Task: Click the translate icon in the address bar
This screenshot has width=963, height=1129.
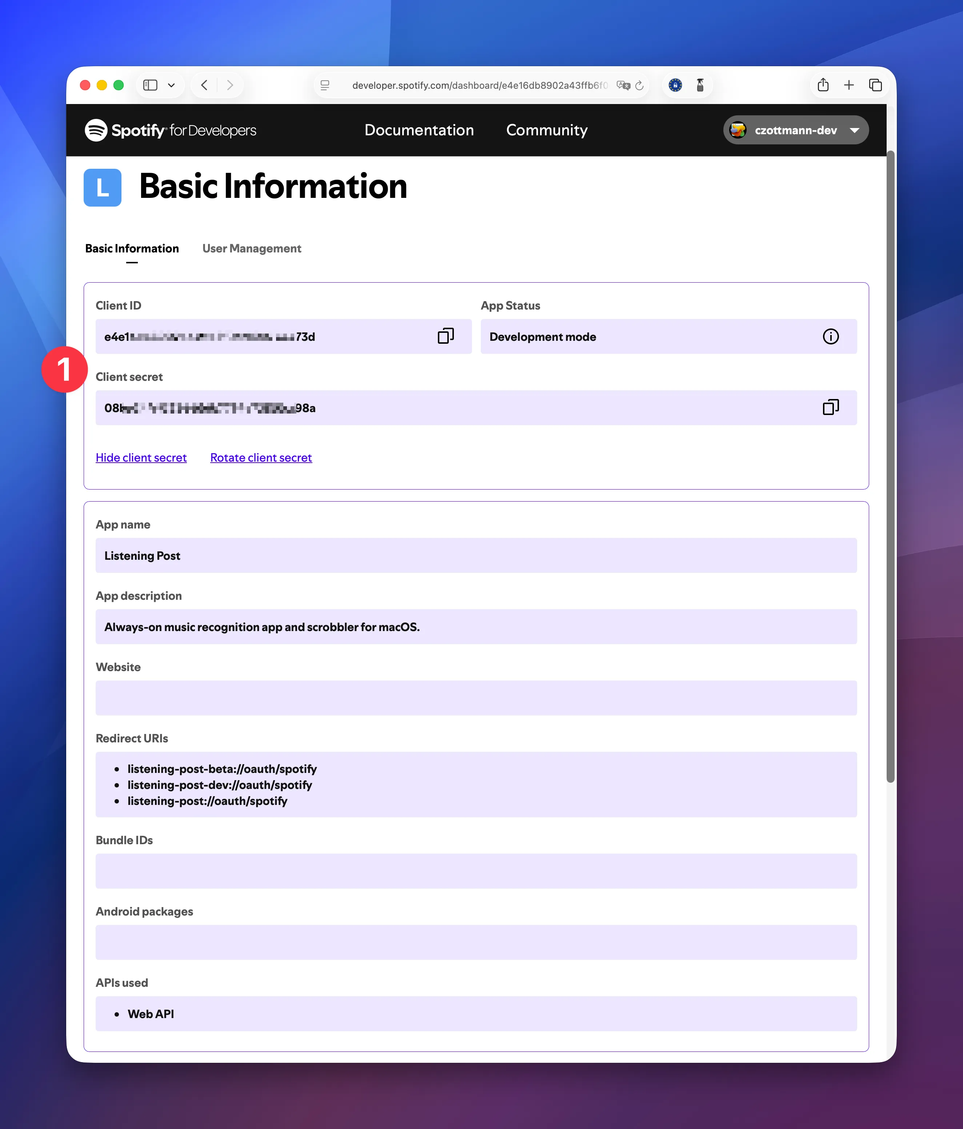Action: pyautogui.click(x=623, y=85)
